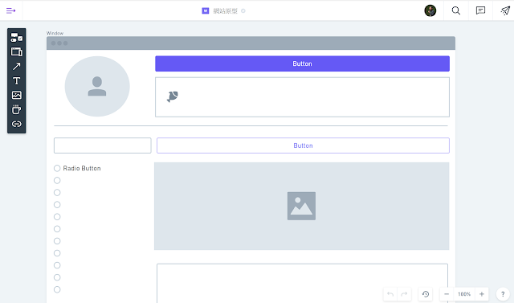Expand the main menu panel icon
Viewport: 514px width, 303px height.
(x=10, y=10)
